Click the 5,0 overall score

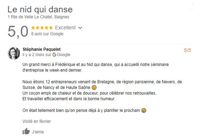point(18,31)
